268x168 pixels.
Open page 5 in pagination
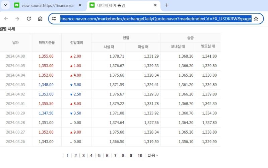point(99,156)
